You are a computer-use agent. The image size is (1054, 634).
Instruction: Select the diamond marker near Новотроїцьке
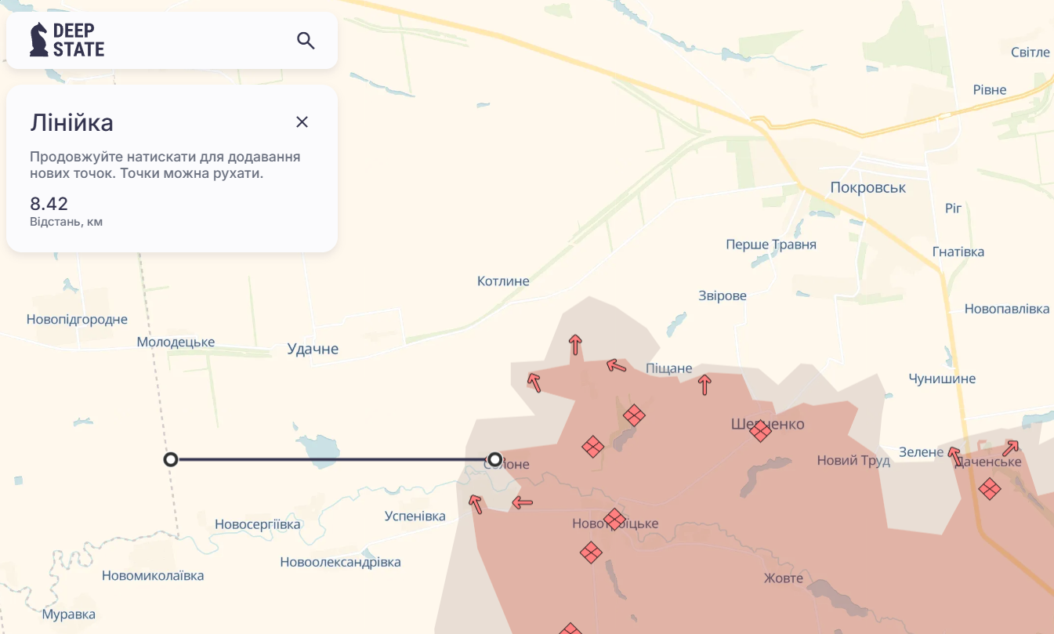point(613,518)
